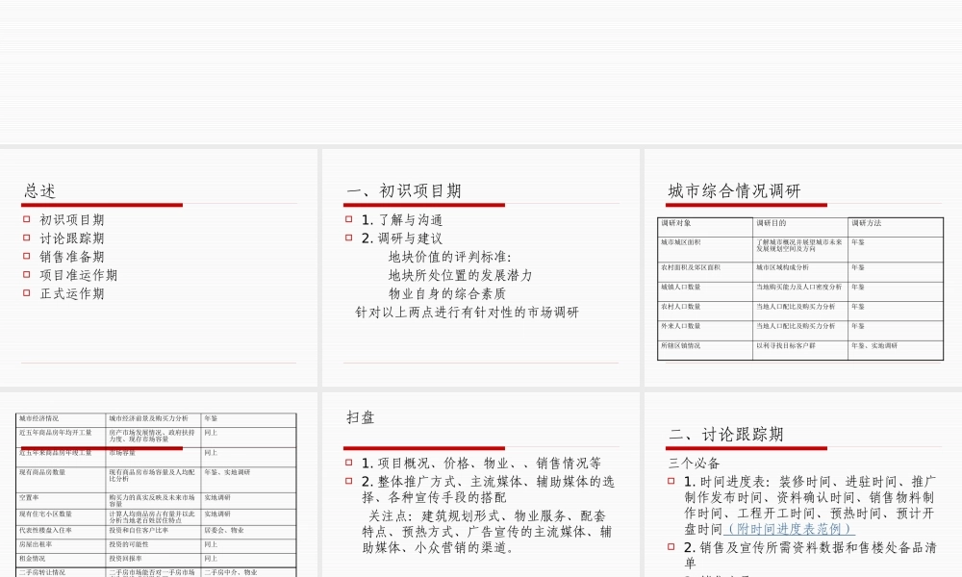Click the 初识项目期 bullet text
This screenshot has height=577, width=962.
[72, 219]
